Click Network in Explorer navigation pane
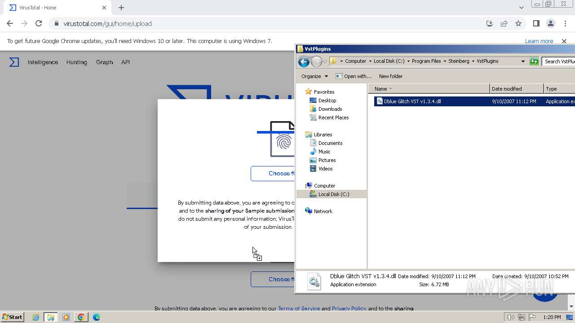The height and width of the screenshot is (323, 575). [x=323, y=211]
